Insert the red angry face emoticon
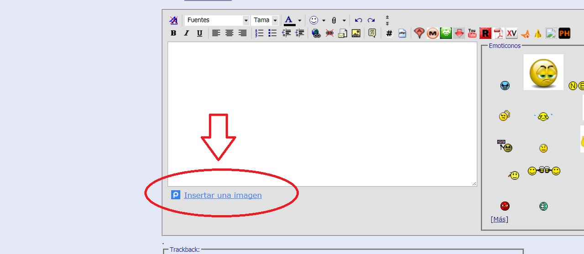584x254 pixels. 505,206
